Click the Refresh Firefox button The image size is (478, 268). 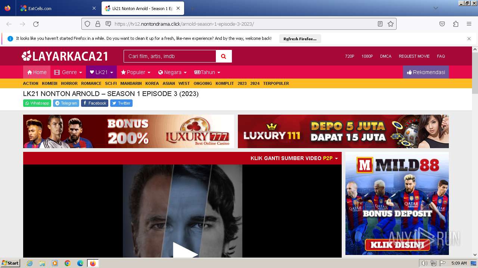(x=300, y=39)
